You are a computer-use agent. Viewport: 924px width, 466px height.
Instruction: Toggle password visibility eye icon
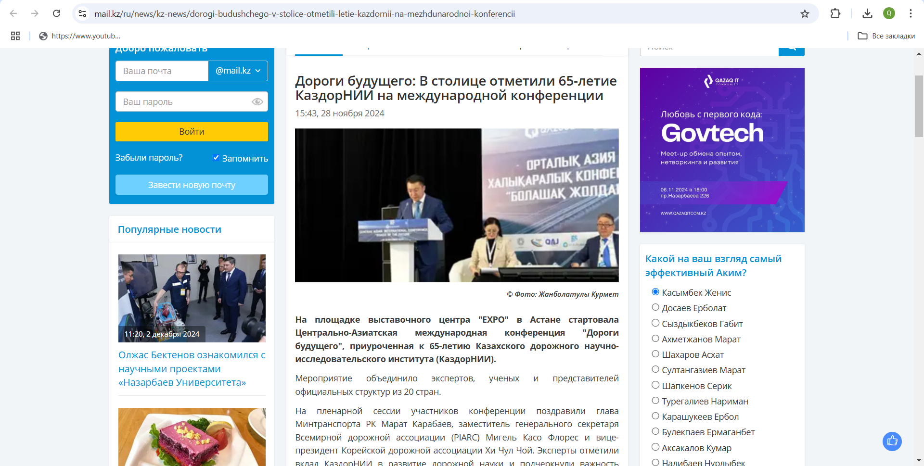pyautogui.click(x=257, y=101)
